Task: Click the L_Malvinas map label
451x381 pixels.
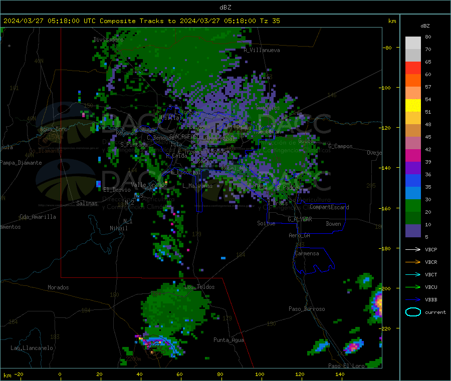Action: click(x=197, y=186)
